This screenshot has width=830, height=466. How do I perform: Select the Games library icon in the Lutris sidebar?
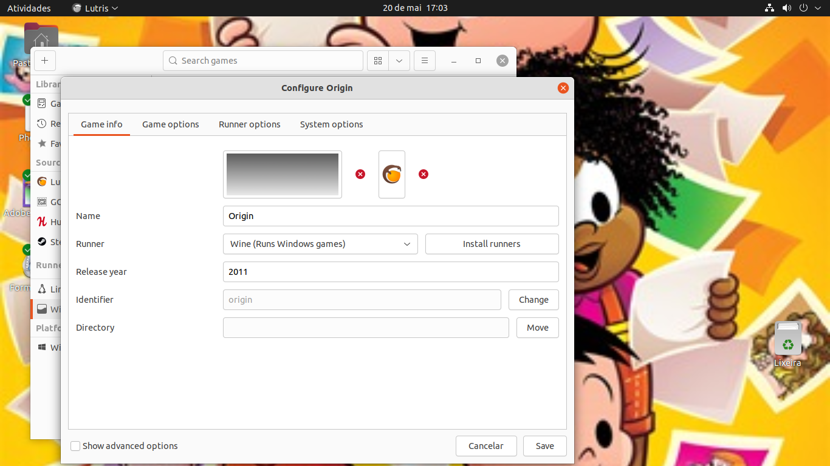[42, 104]
